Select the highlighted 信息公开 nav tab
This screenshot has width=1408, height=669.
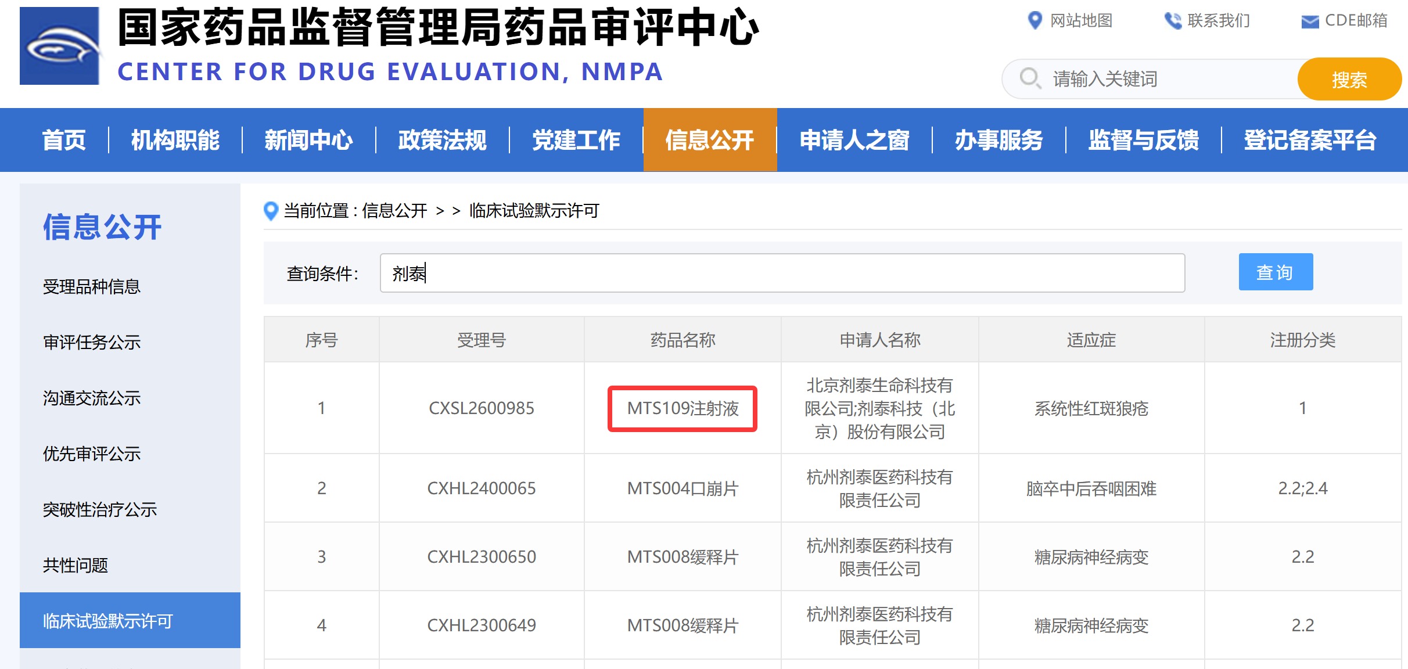click(x=710, y=140)
